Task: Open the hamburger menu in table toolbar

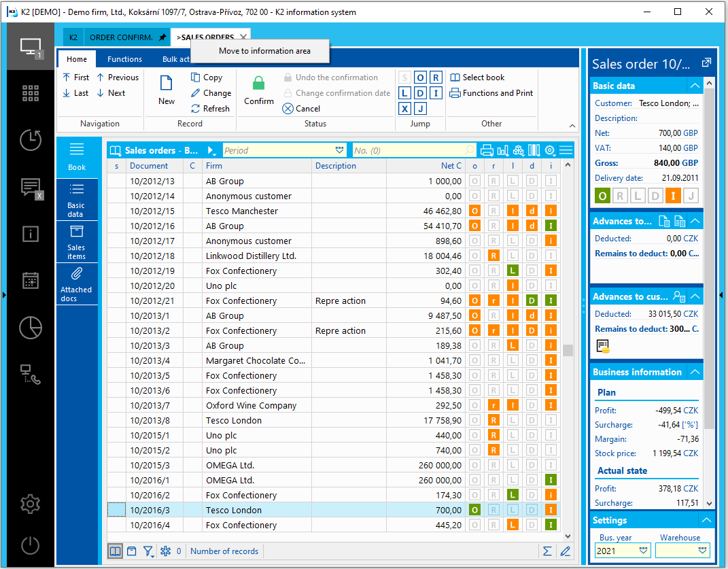Action: click(x=566, y=150)
